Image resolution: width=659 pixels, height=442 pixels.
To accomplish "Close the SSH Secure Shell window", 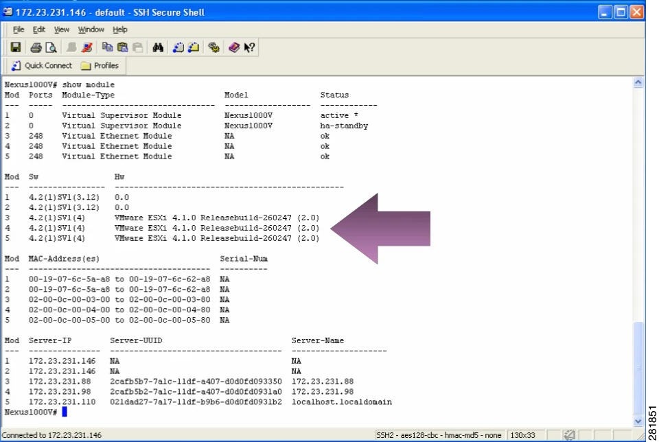I will pyautogui.click(x=637, y=12).
